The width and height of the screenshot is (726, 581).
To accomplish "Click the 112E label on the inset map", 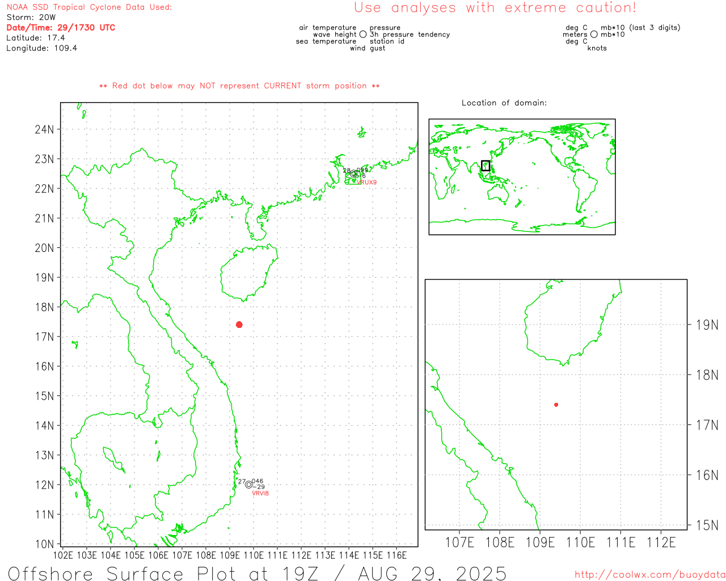I will coord(661,542).
